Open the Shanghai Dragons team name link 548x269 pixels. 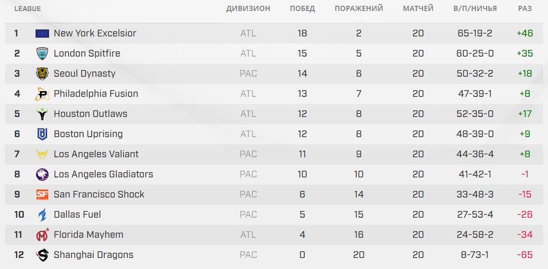tap(93, 255)
